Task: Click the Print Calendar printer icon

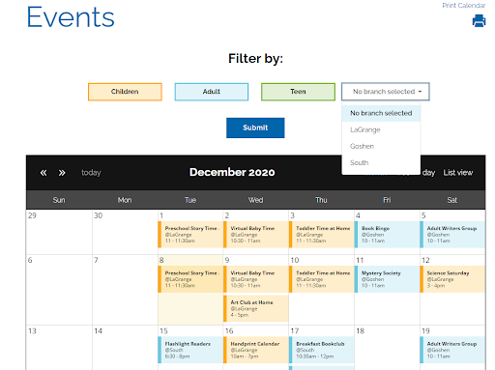Action: click(479, 21)
